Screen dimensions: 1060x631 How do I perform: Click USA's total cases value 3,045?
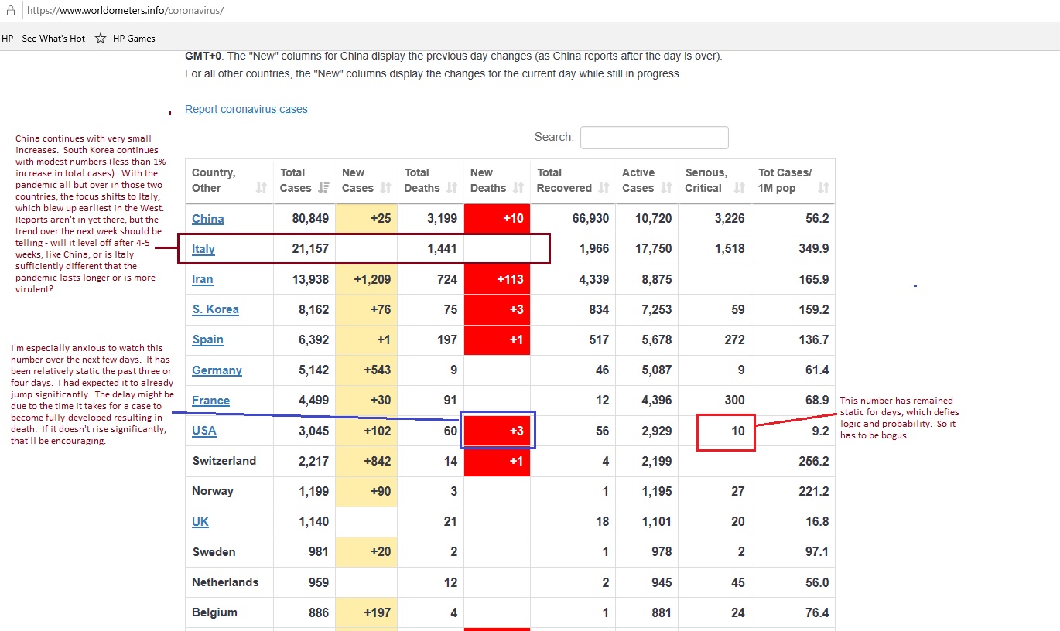point(314,431)
